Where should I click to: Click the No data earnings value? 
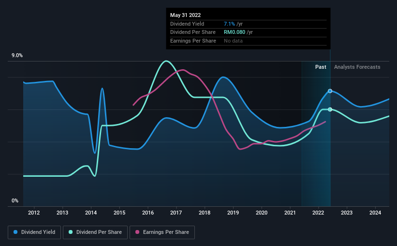[x=233, y=41]
